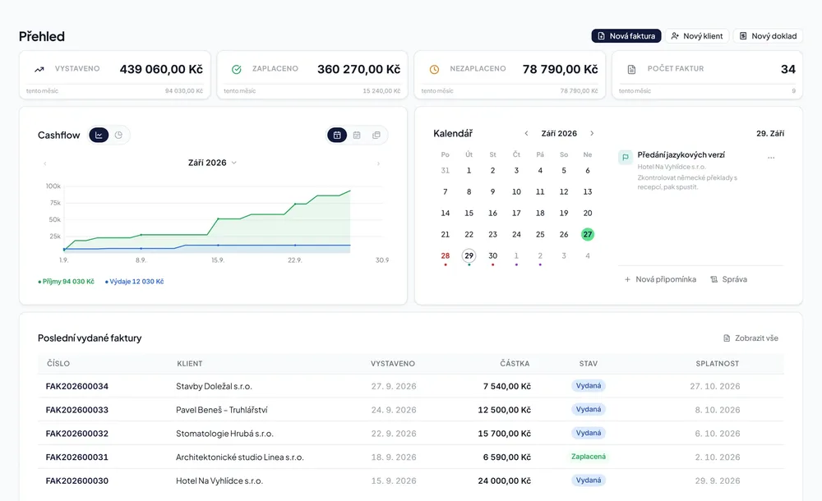Click the Předání jazykových verzí reminder title
Screen dimensions: 822x501
(681, 155)
